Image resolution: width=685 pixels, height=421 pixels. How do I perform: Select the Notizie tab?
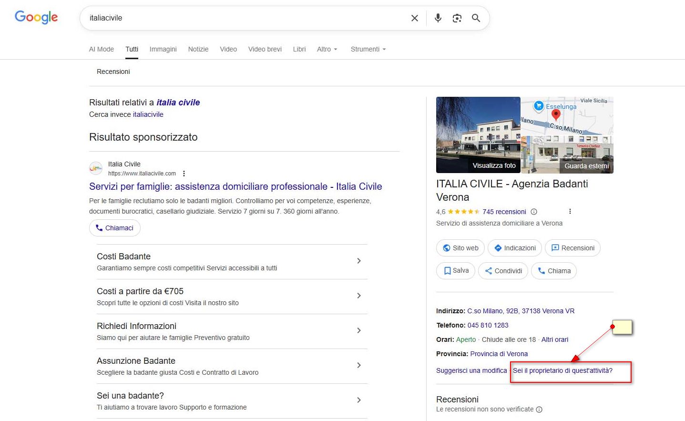click(198, 49)
